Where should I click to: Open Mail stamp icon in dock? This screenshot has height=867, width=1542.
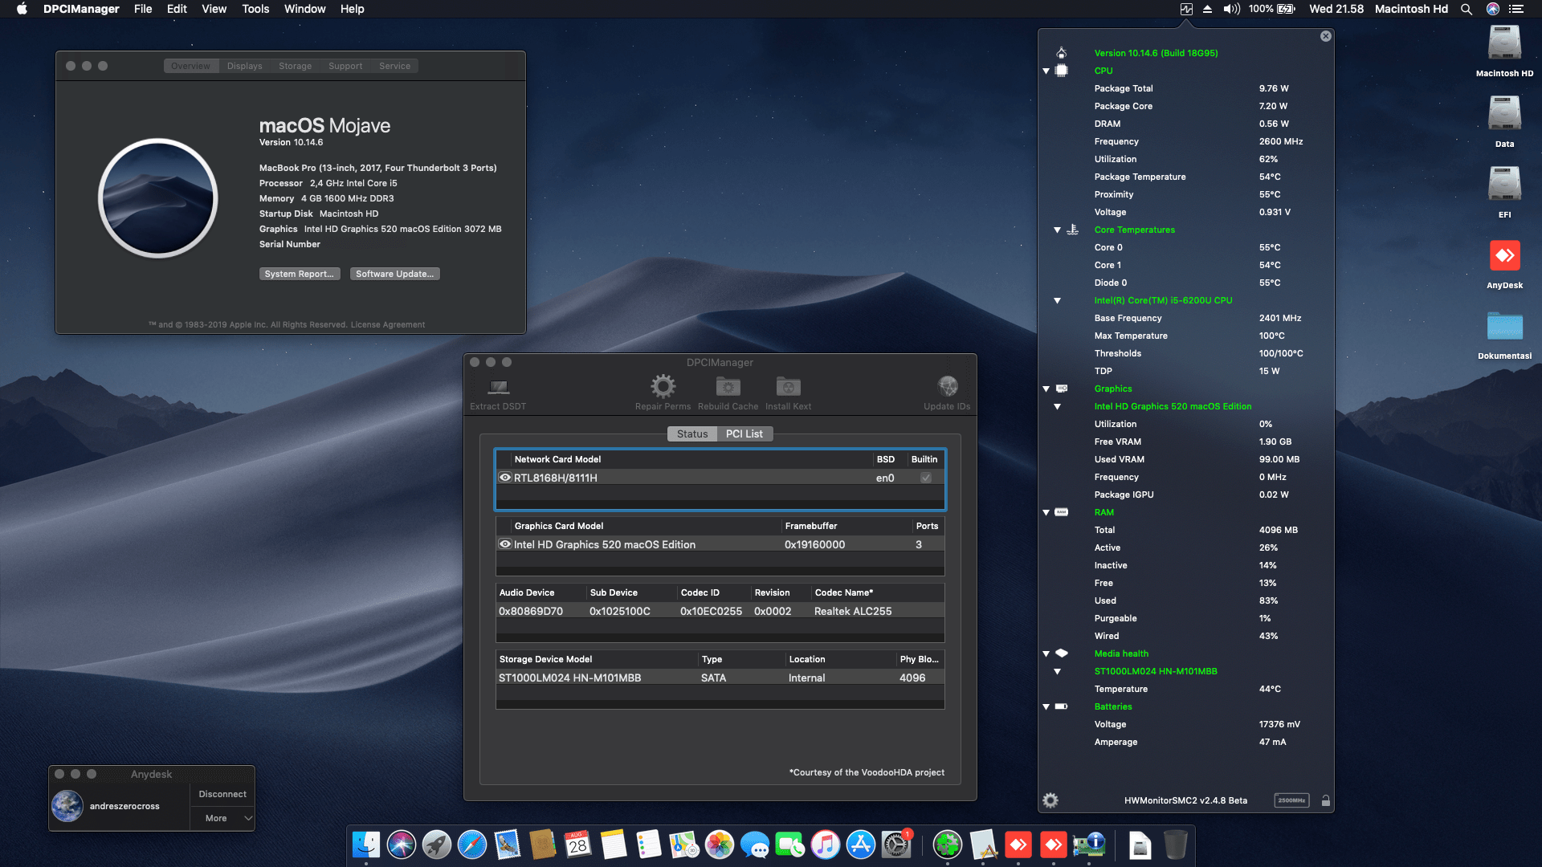(x=508, y=845)
